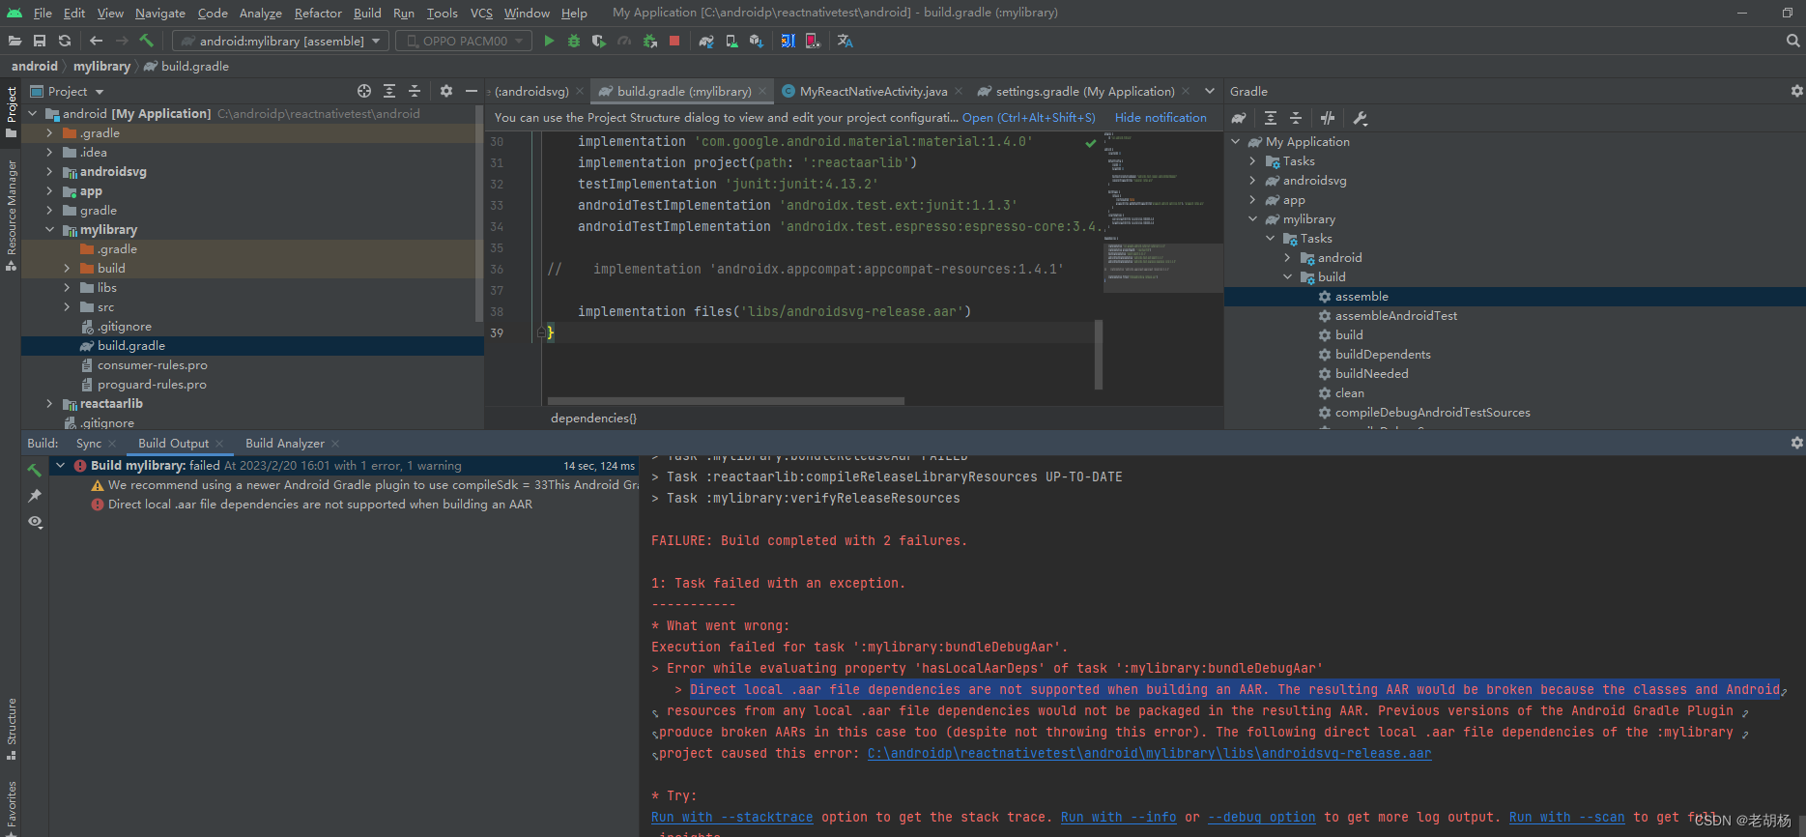Select proguard-rules.pro in Project tree
Image resolution: width=1806 pixels, height=837 pixels.
pos(152,385)
